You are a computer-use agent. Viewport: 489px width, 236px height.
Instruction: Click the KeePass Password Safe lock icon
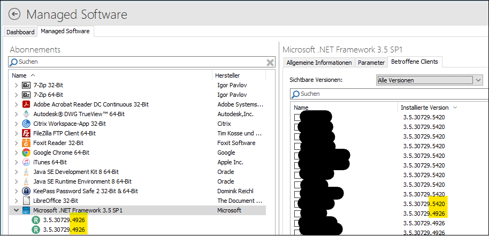tap(26, 191)
